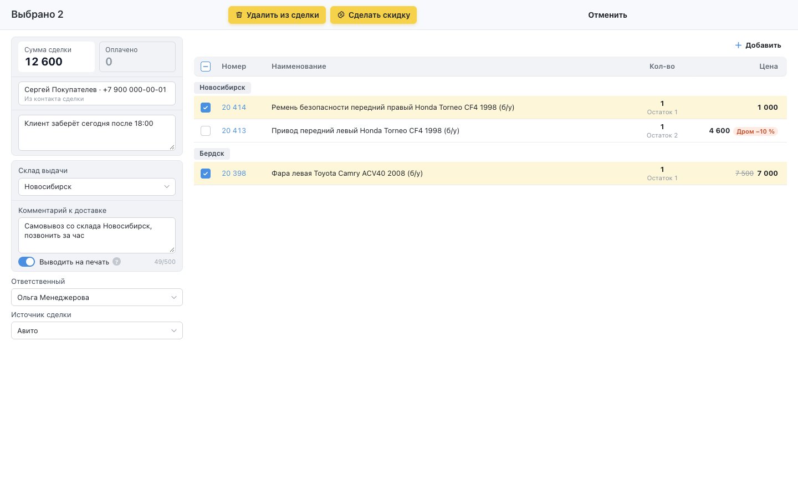Click the crossed-out price 7 500

[744, 174]
